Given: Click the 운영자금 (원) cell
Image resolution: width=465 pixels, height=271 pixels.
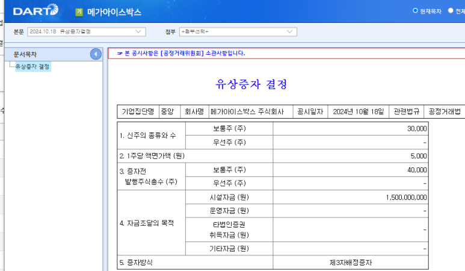Looking at the screenshot, I should 229,211.
